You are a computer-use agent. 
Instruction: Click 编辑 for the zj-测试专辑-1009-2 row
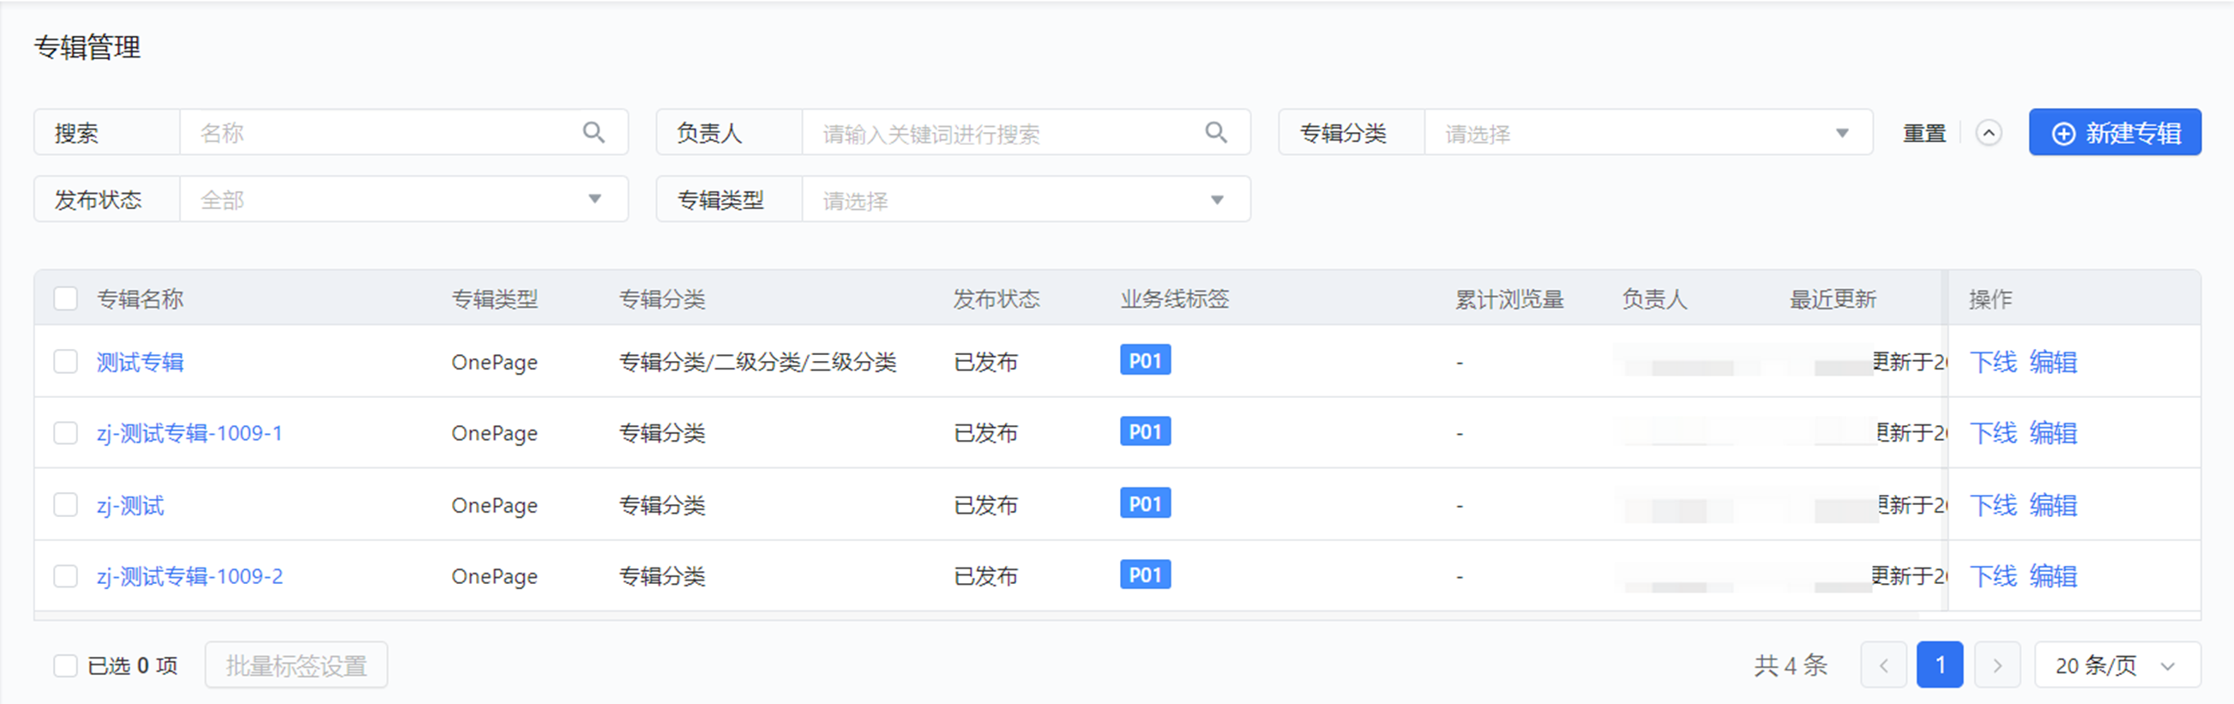click(2053, 575)
